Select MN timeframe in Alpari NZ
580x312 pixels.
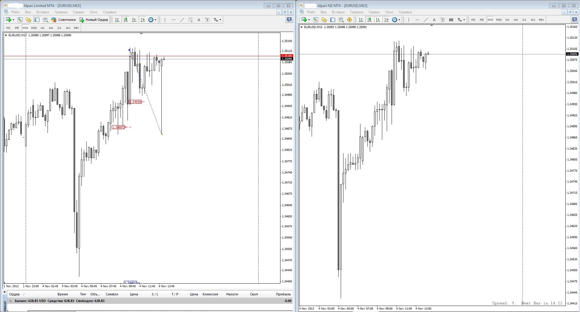pyautogui.click(x=541, y=20)
